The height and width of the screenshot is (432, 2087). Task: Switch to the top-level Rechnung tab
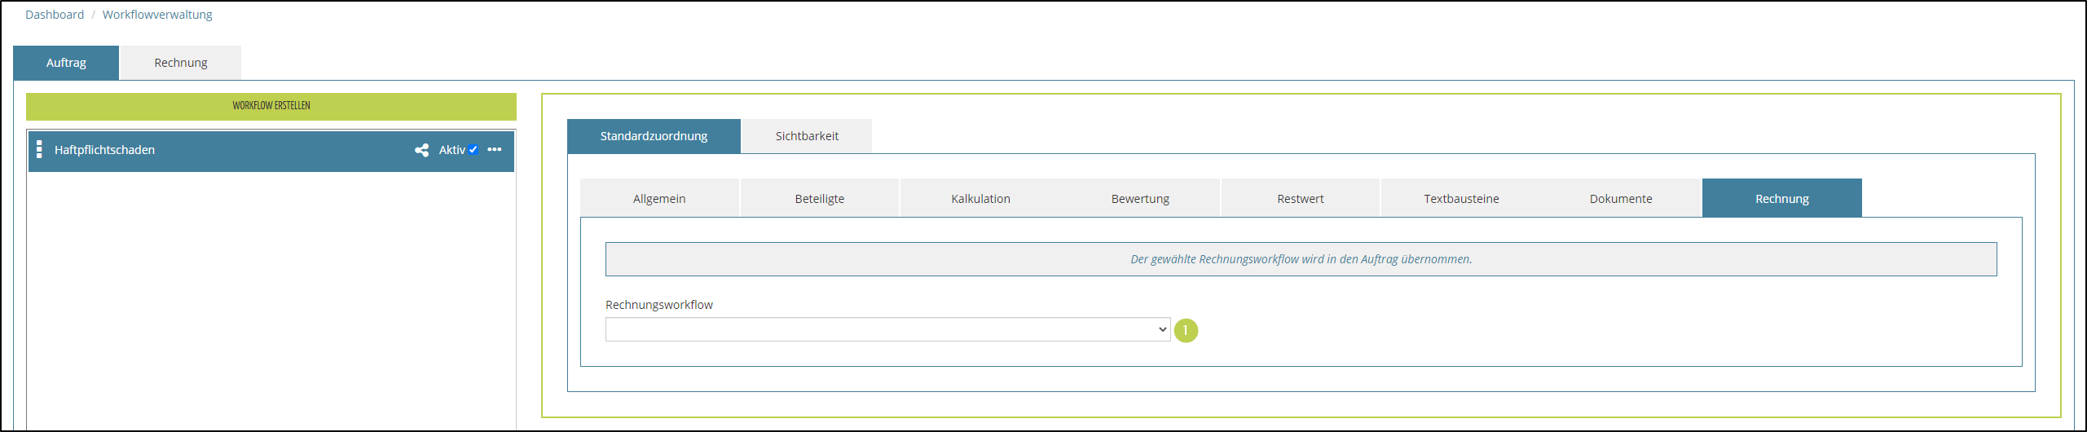click(x=181, y=63)
